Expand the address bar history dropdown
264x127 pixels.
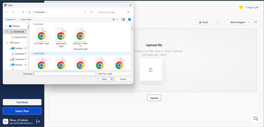tap(85, 12)
